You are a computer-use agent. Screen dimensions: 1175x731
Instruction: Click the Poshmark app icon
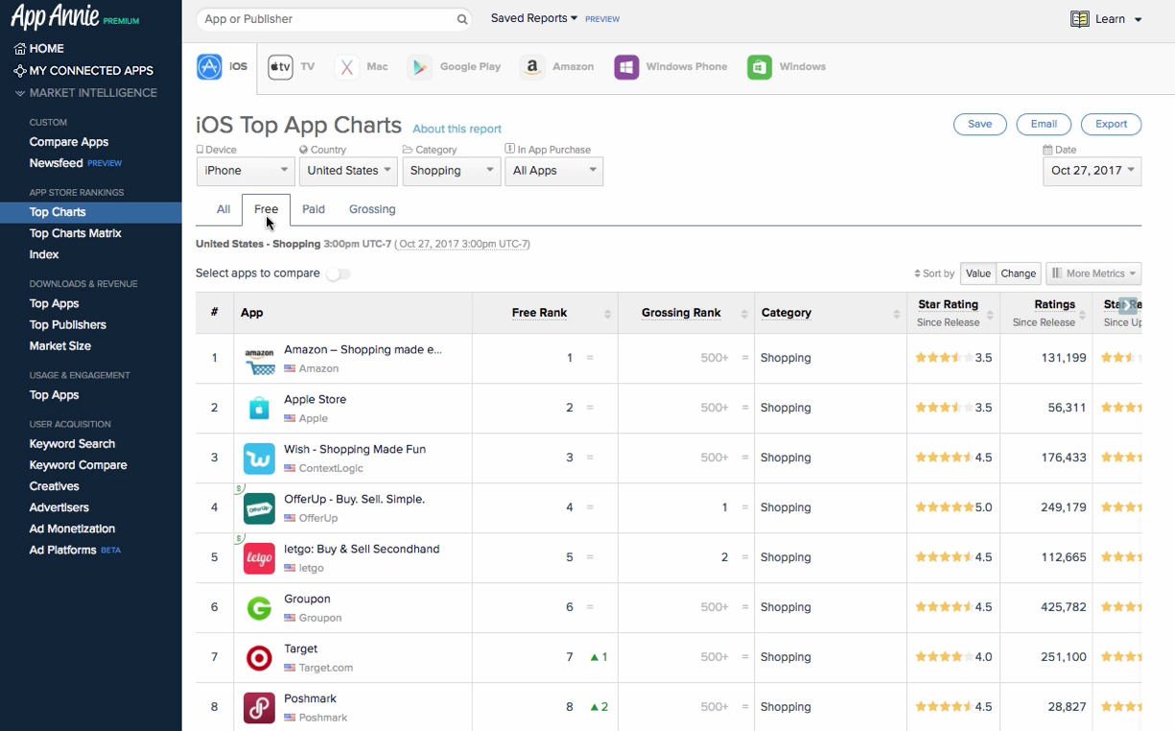259,707
